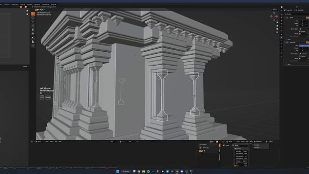Image resolution: width=309 pixels, height=174 pixels.
Task: Switch to the Rendering workspace tab
Action: click(37, 4)
